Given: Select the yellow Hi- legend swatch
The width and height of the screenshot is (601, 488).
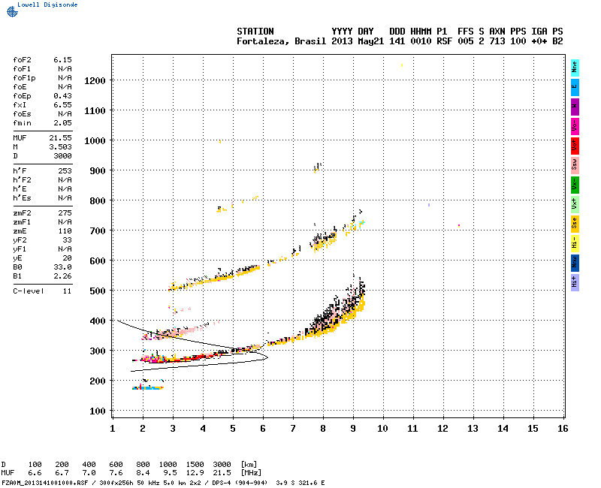Looking at the screenshot, I should 575,243.
